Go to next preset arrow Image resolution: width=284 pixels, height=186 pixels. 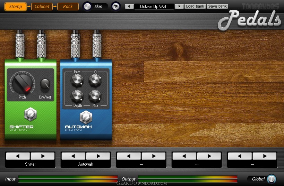pyautogui.click(x=179, y=7)
